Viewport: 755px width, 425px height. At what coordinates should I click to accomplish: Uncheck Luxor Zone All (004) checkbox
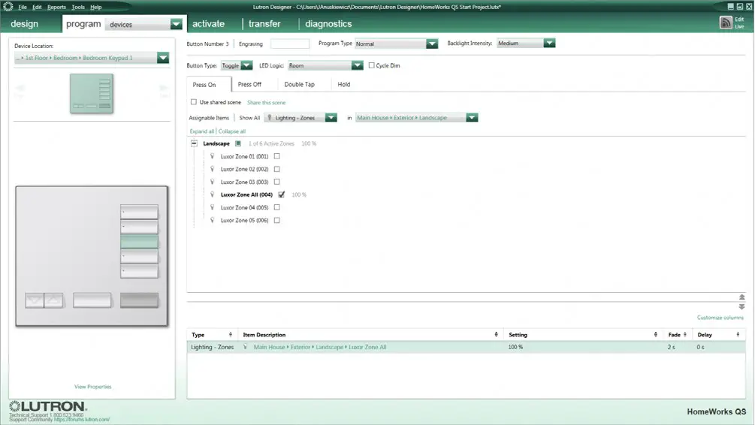(x=282, y=194)
